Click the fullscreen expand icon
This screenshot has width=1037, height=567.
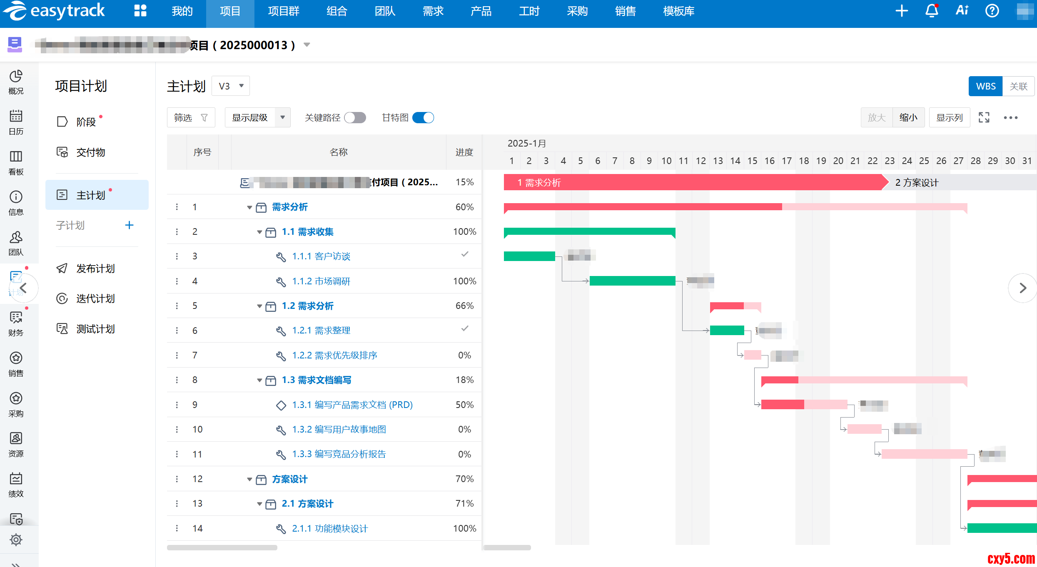point(984,117)
